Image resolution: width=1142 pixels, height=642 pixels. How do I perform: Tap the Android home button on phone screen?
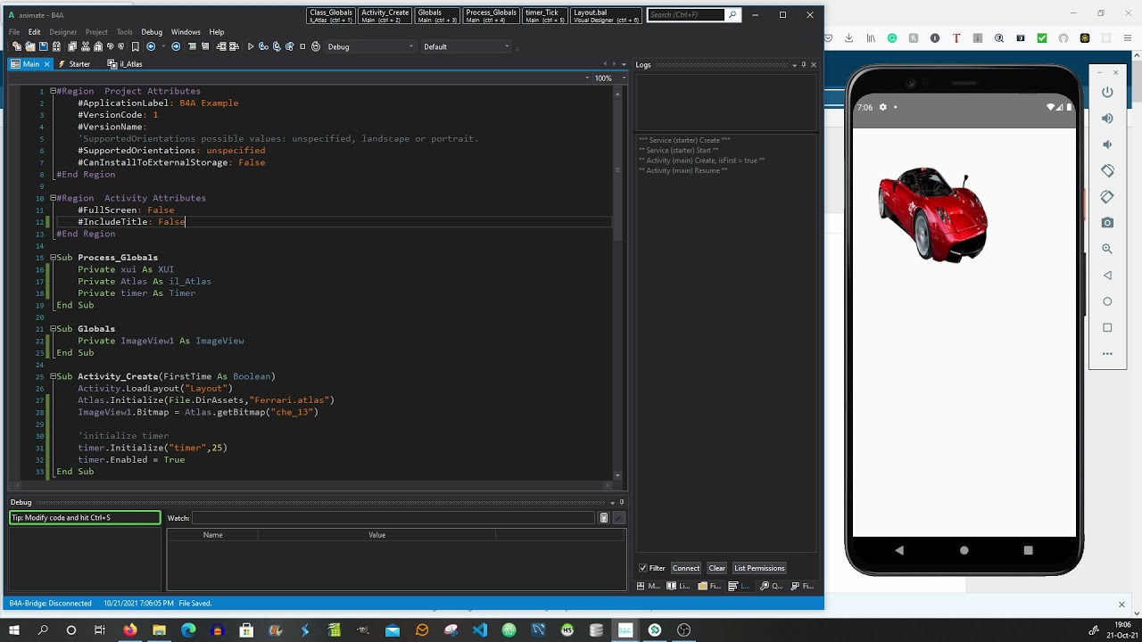point(964,550)
